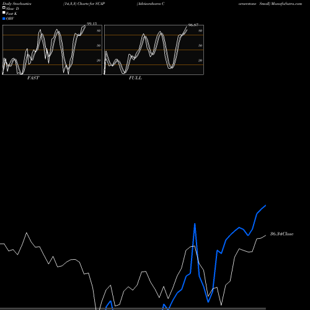This screenshot has height=310, width=310.
Task: Click the Daily Stochastics title text
Action: (17, 4)
